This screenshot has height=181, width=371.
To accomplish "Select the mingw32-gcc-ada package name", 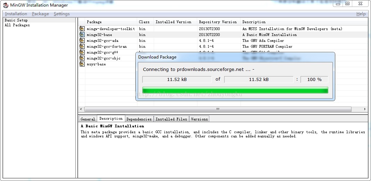I will [102, 40].
